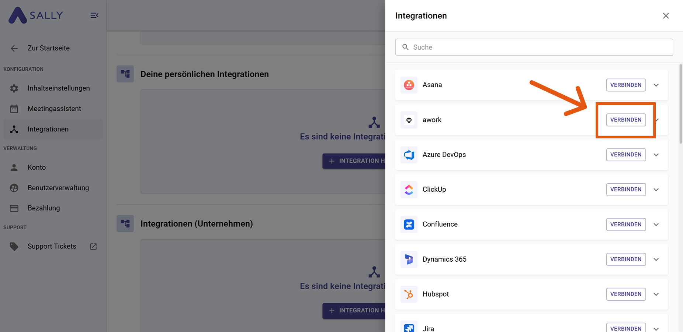683x332 pixels.
Task: Open Support Tickets external link icon
Action: pyautogui.click(x=93, y=247)
